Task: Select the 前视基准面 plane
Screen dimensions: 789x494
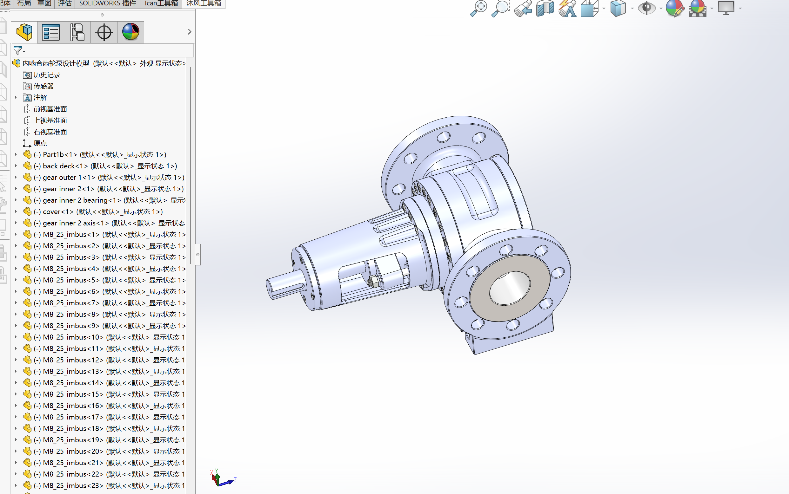Action: click(x=50, y=109)
